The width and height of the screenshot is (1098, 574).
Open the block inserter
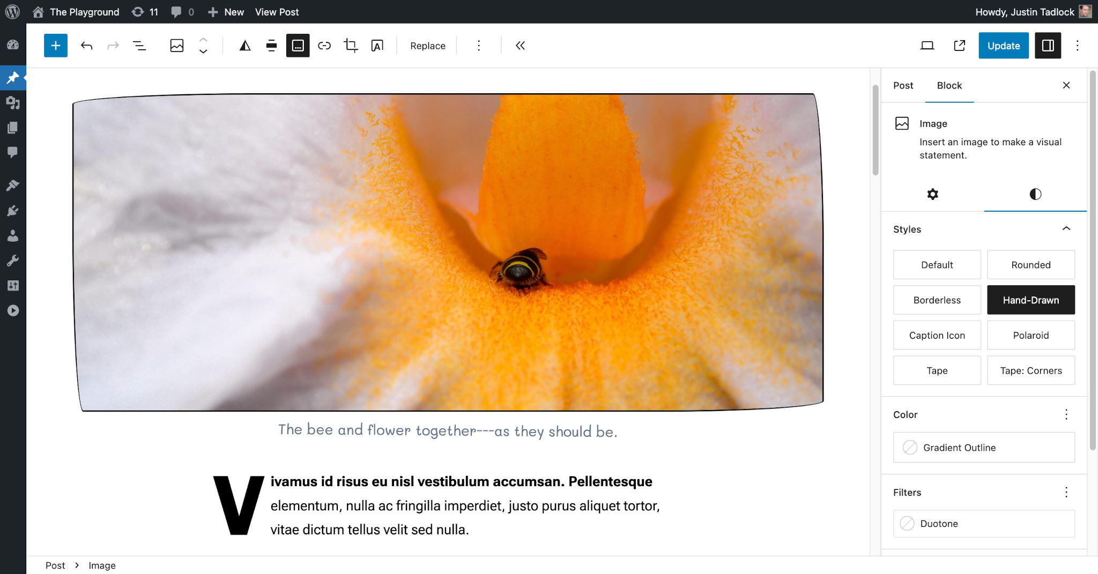(56, 46)
